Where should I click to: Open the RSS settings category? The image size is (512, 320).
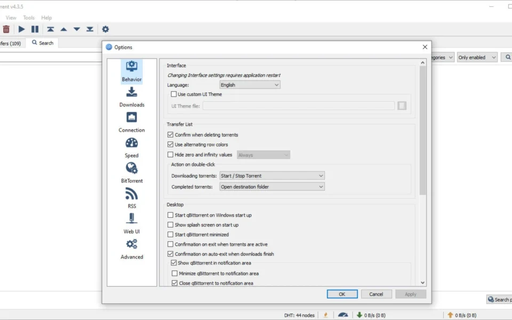132,198
